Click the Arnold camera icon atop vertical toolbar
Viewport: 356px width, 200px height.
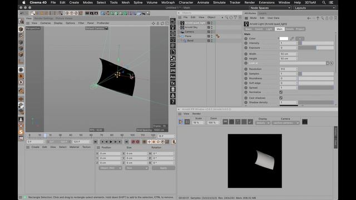(173, 21)
